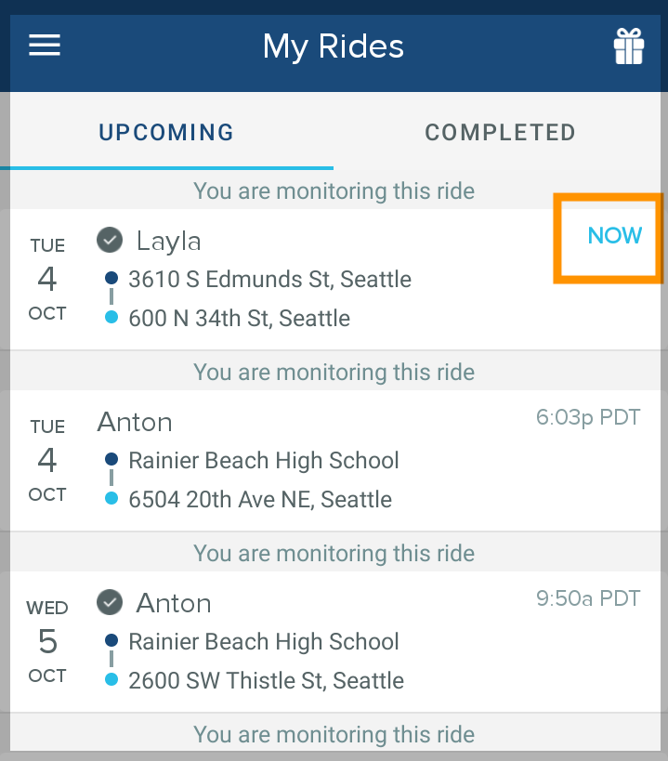Open Layla's ride by tapping her name
Screen dimensions: 668x761
pos(168,240)
